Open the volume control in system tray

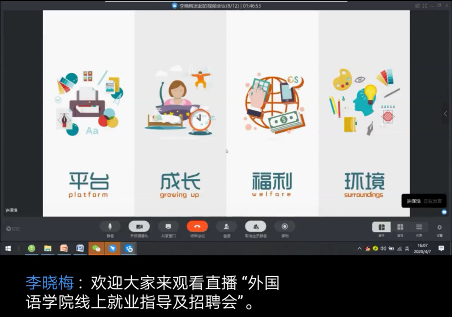coord(383,249)
